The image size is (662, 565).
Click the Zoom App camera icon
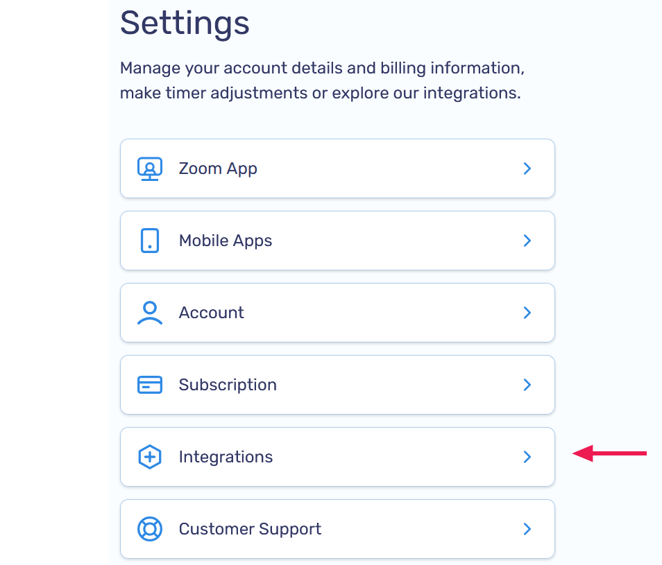150,168
